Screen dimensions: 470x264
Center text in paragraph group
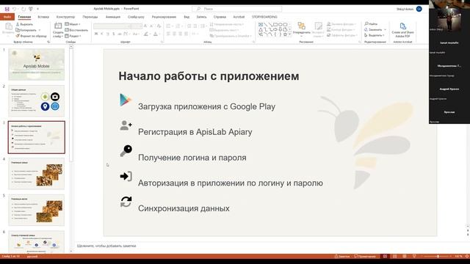tap(174, 34)
